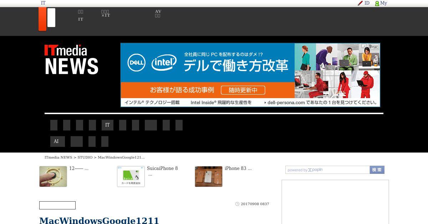
Task: Click the orange-red ITmedia logo block
Action: pyautogui.click(x=42, y=19)
